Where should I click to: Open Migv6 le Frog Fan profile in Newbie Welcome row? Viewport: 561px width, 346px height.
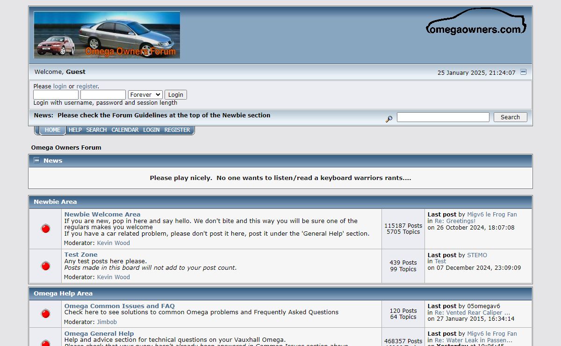coord(492,215)
